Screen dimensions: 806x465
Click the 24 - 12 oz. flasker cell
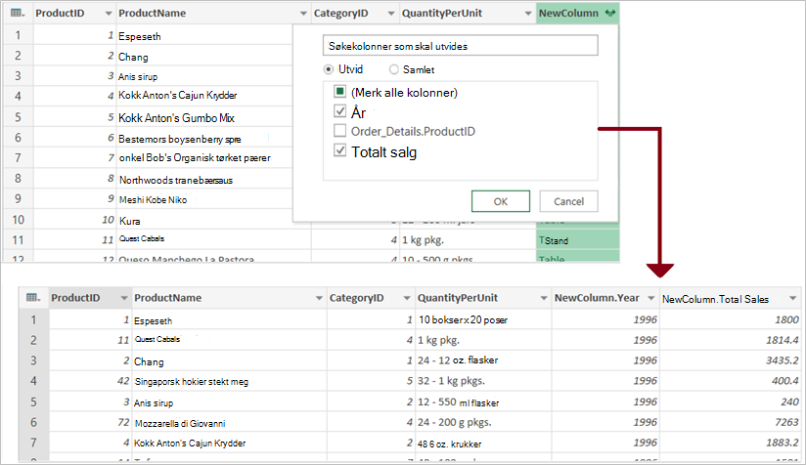coord(483,360)
